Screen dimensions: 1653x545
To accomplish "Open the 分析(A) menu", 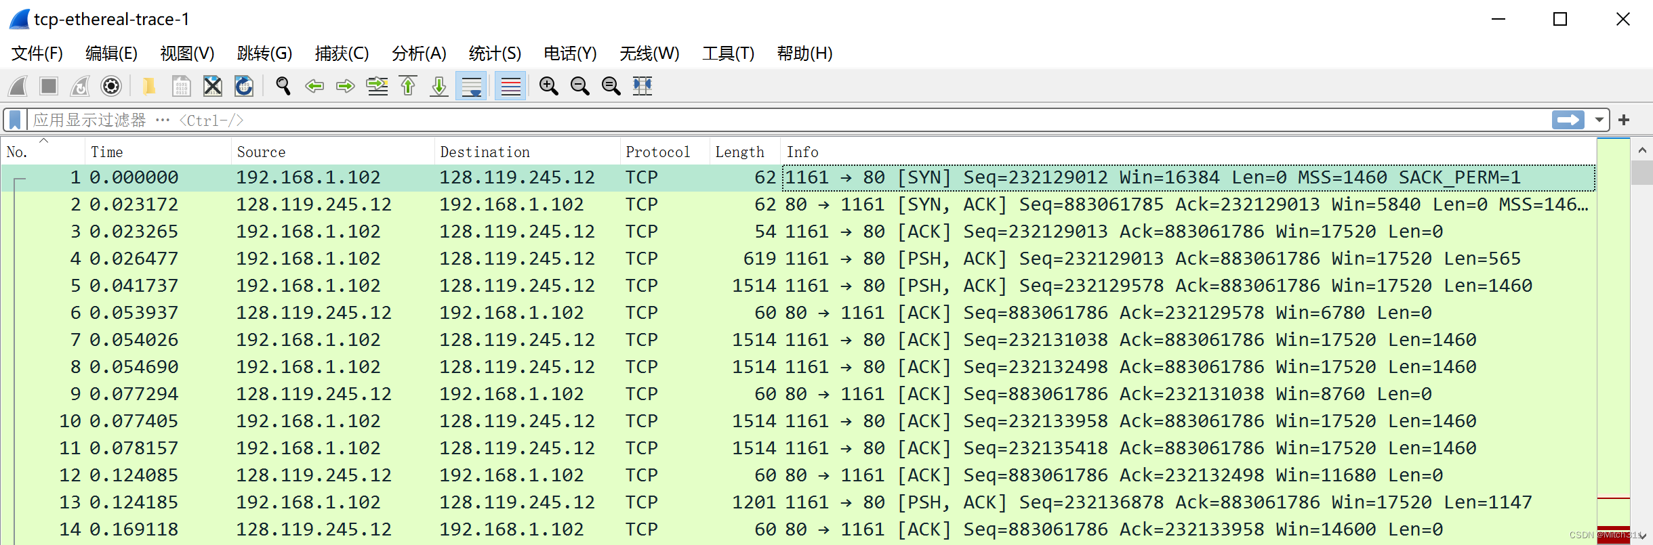I will click(x=420, y=53).
